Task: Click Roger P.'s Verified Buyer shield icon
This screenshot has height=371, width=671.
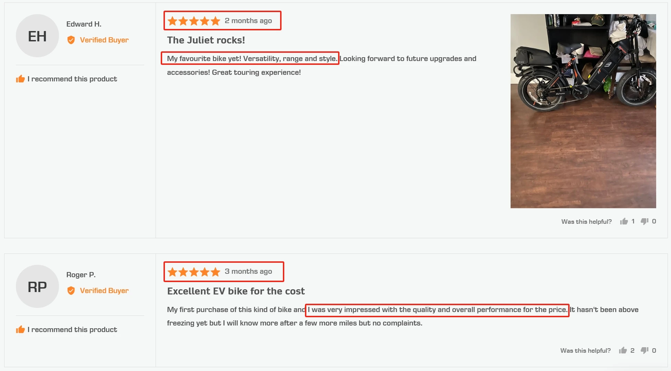Action: pyautogui.click(x=71, y=291)
